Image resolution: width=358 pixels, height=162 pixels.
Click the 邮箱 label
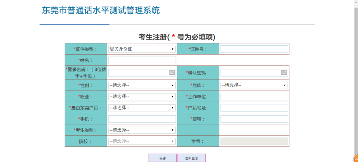pyautogui.click(x=198, y=119)
